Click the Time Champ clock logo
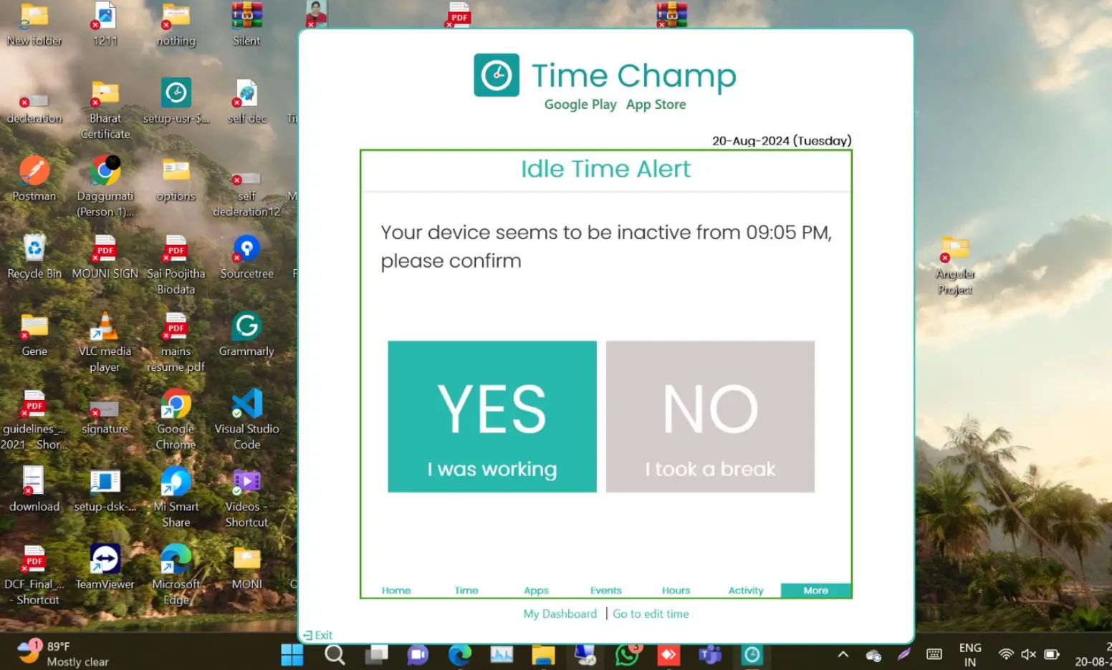This screenshot has height=670, width=1112. point(496,74)
